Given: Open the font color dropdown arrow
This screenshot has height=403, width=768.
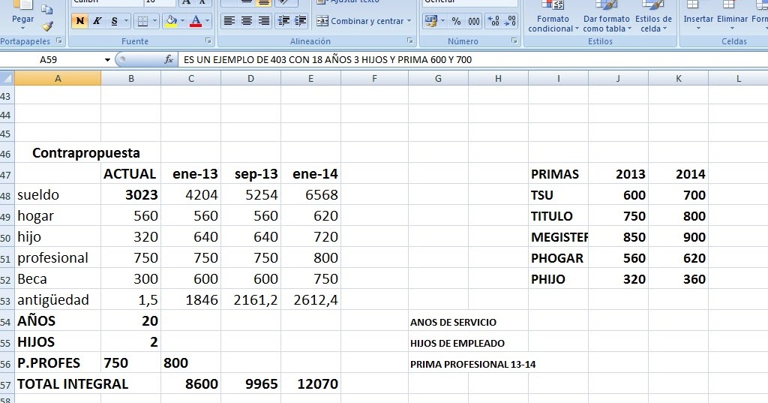Looking at the screenshot, I should [207, 21].
